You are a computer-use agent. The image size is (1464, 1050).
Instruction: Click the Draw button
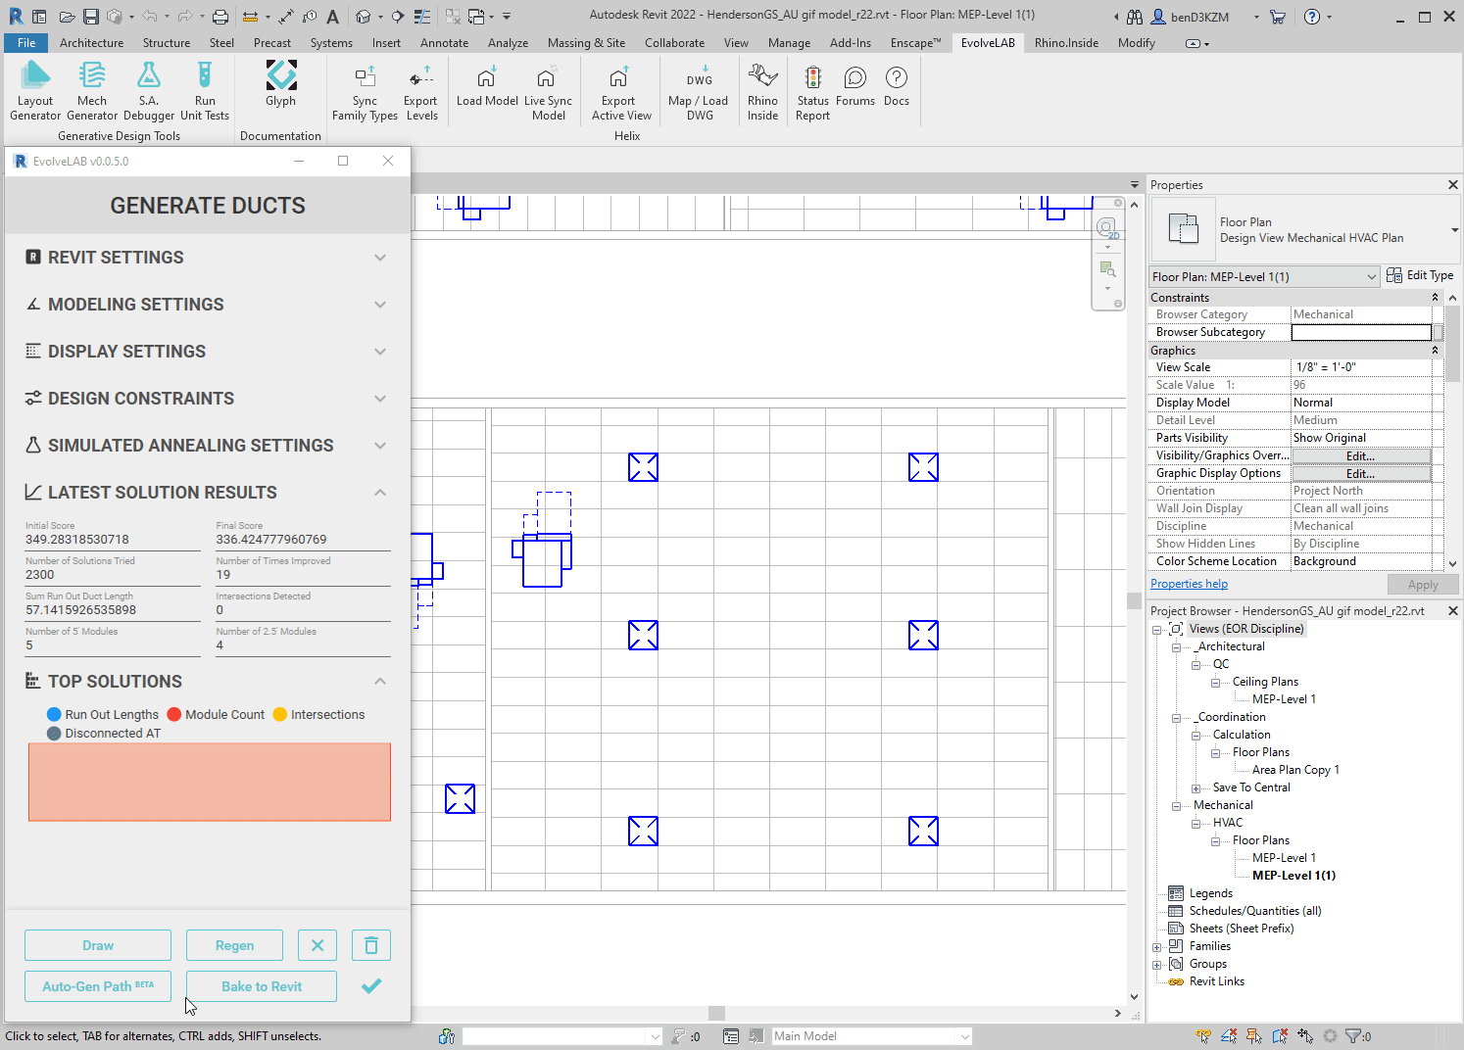pos(98,945)
